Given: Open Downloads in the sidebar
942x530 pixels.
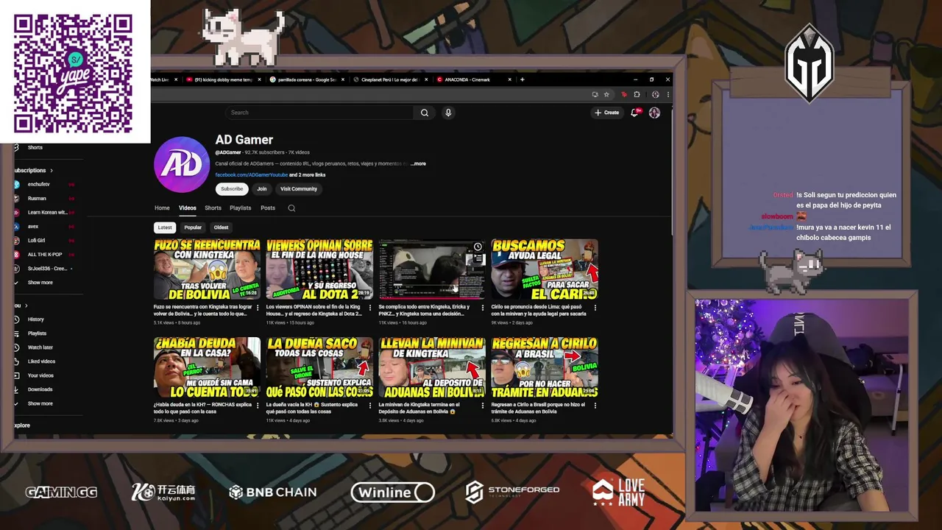Looking at the screenshot, I should coord(40,389).
